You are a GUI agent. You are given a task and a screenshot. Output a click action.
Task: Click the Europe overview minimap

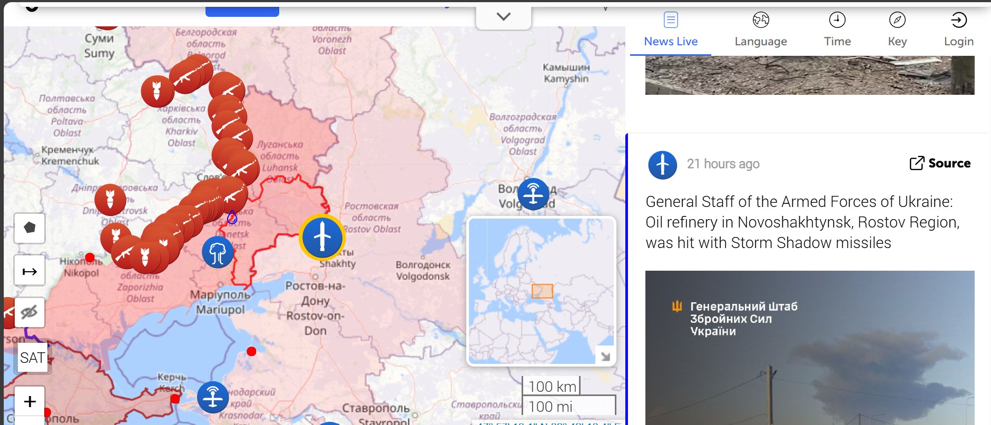tap(541, 291)
